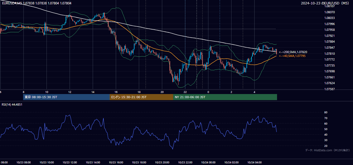Select the NY 21:00-06:00 JST session bar
Viewport: 353px width, 165px height.
(x=225, y=97)
